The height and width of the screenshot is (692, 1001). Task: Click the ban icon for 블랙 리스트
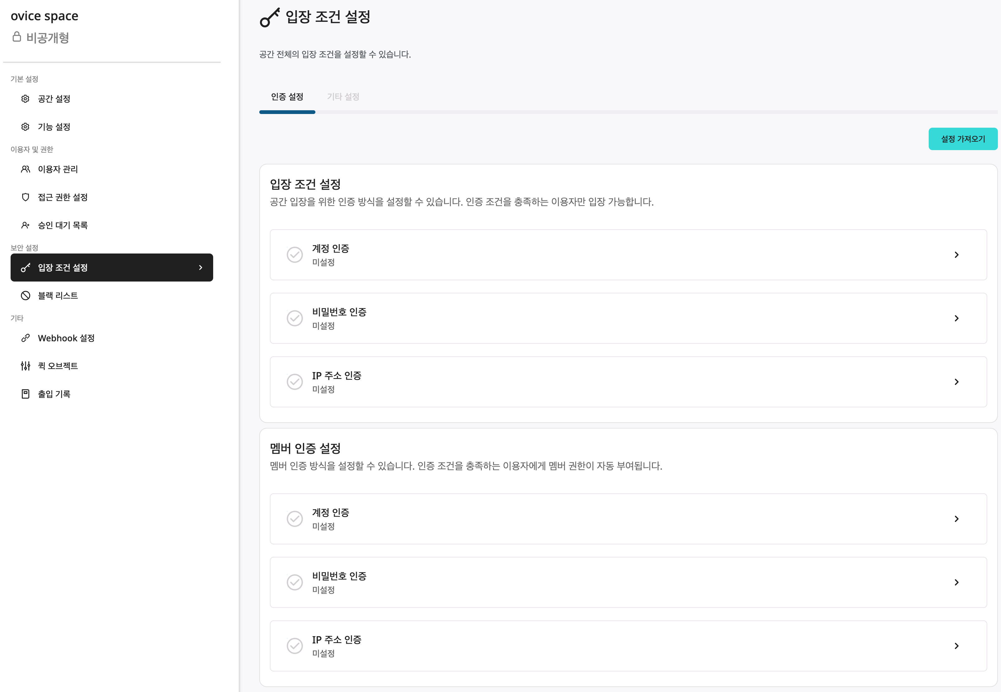click(25, 296)
